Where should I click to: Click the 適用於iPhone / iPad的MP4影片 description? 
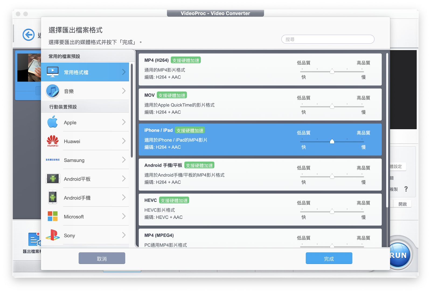176,140
